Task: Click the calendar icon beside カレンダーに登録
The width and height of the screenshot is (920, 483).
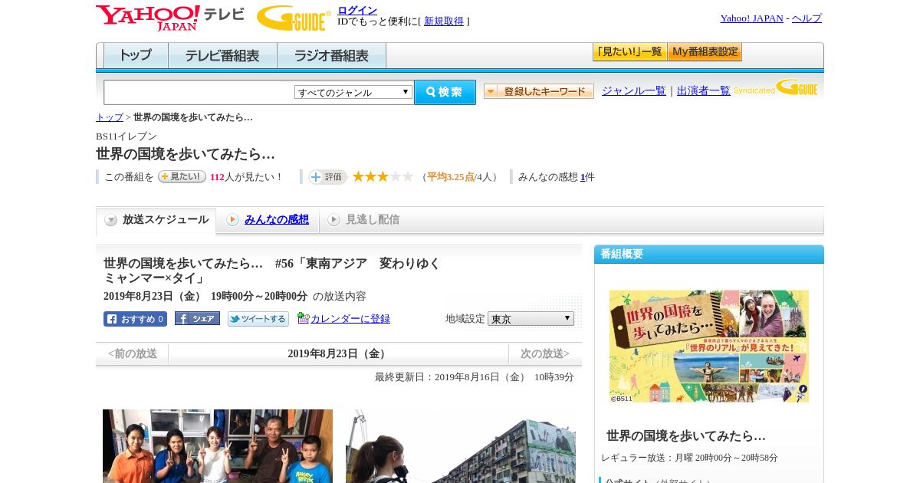Action: [x=303, y=318]
